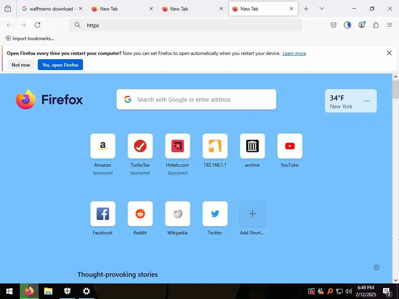Click Import bookmarks in bookmarks toolbar

click(x=30, y=39)
